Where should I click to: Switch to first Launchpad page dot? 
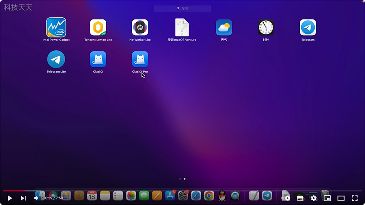[x=180, y=179]
